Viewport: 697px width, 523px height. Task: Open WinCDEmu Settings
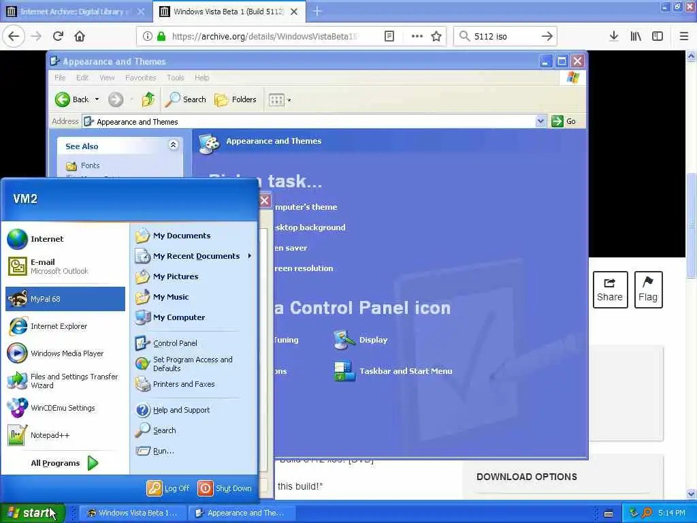pyautogui.click(x=65, y=408)
